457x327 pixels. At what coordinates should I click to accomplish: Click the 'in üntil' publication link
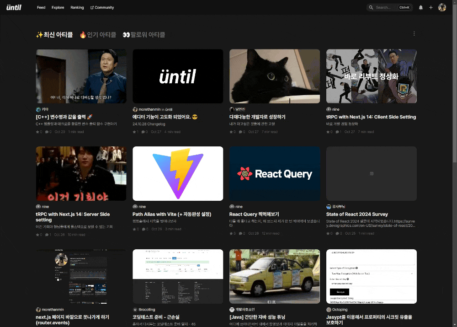tap(167, 109)
